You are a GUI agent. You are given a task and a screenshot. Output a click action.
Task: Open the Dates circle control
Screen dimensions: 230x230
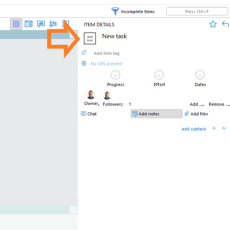click(x=200, y=75)
